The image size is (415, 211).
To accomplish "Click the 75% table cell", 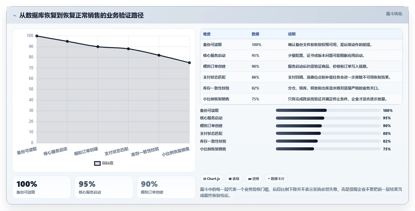I will pyautogui.click(x=255, y=99).
